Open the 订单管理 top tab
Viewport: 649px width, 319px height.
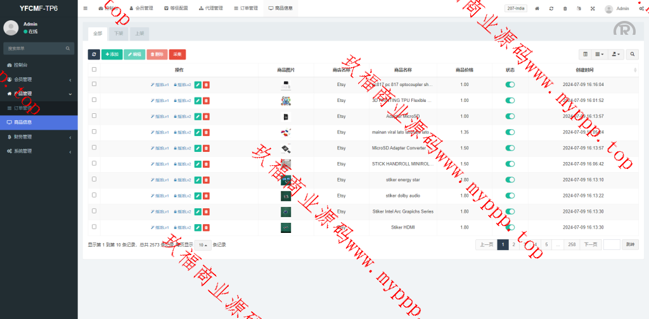pyautogui.click(x=245, y=8)
